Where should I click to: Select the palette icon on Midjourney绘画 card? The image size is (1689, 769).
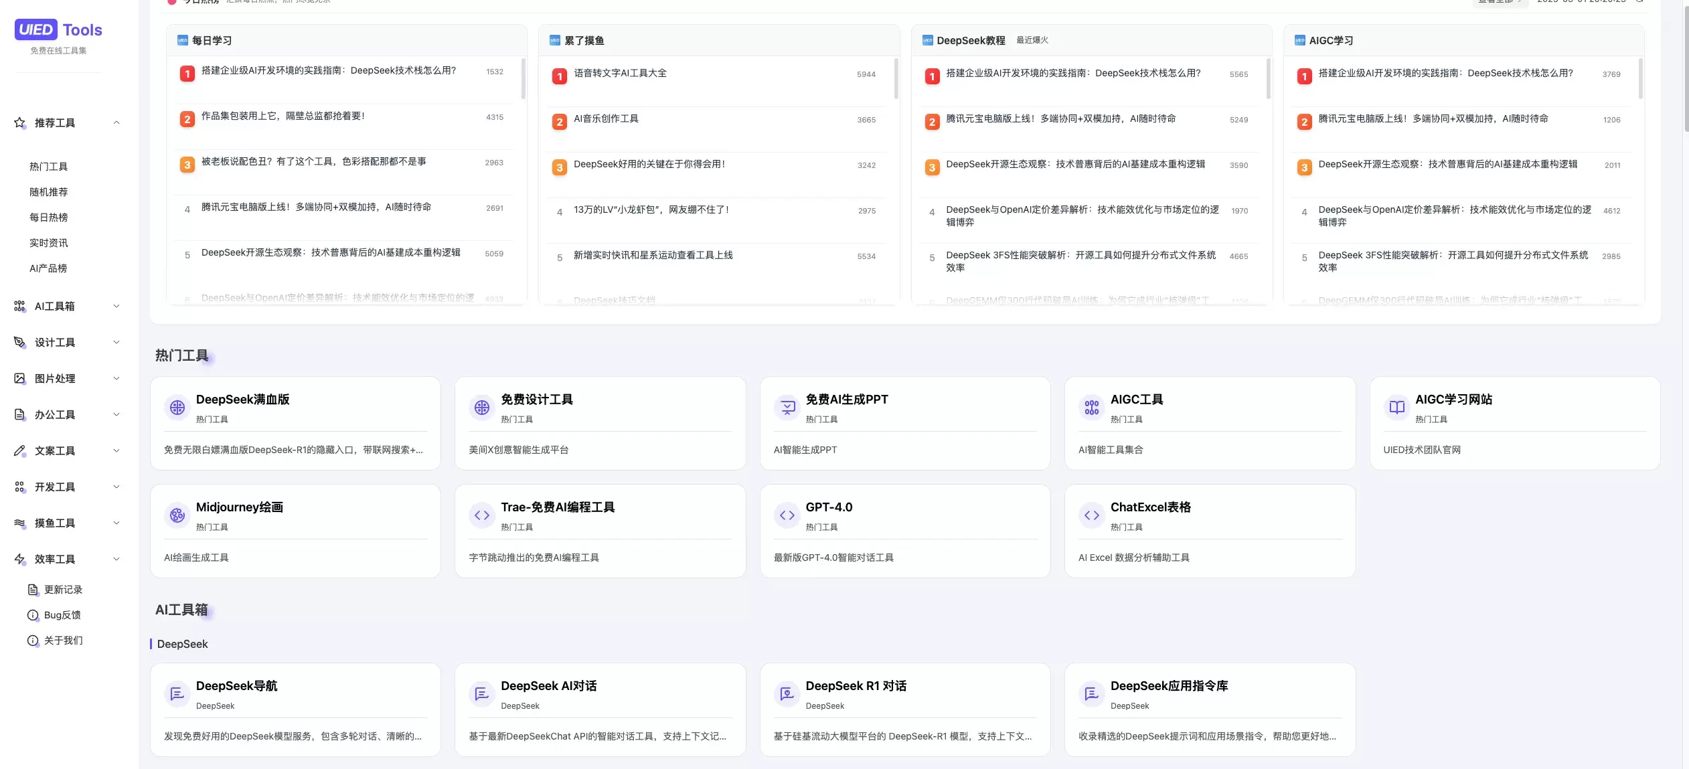tap(177, 515)
